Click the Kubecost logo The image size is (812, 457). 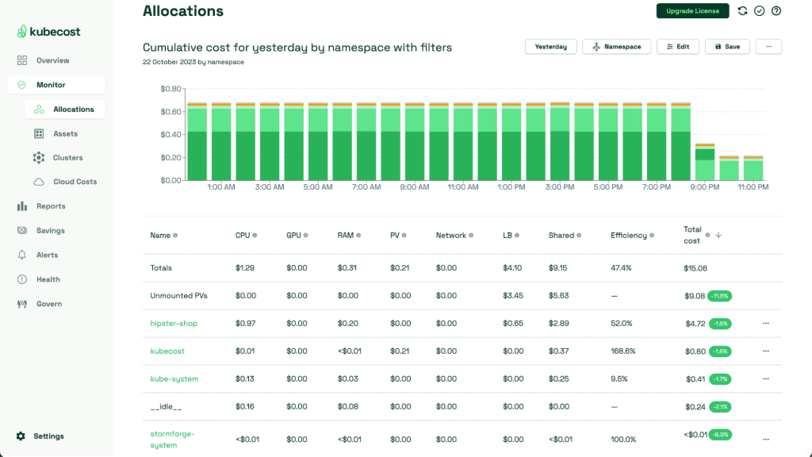(48, 32)
